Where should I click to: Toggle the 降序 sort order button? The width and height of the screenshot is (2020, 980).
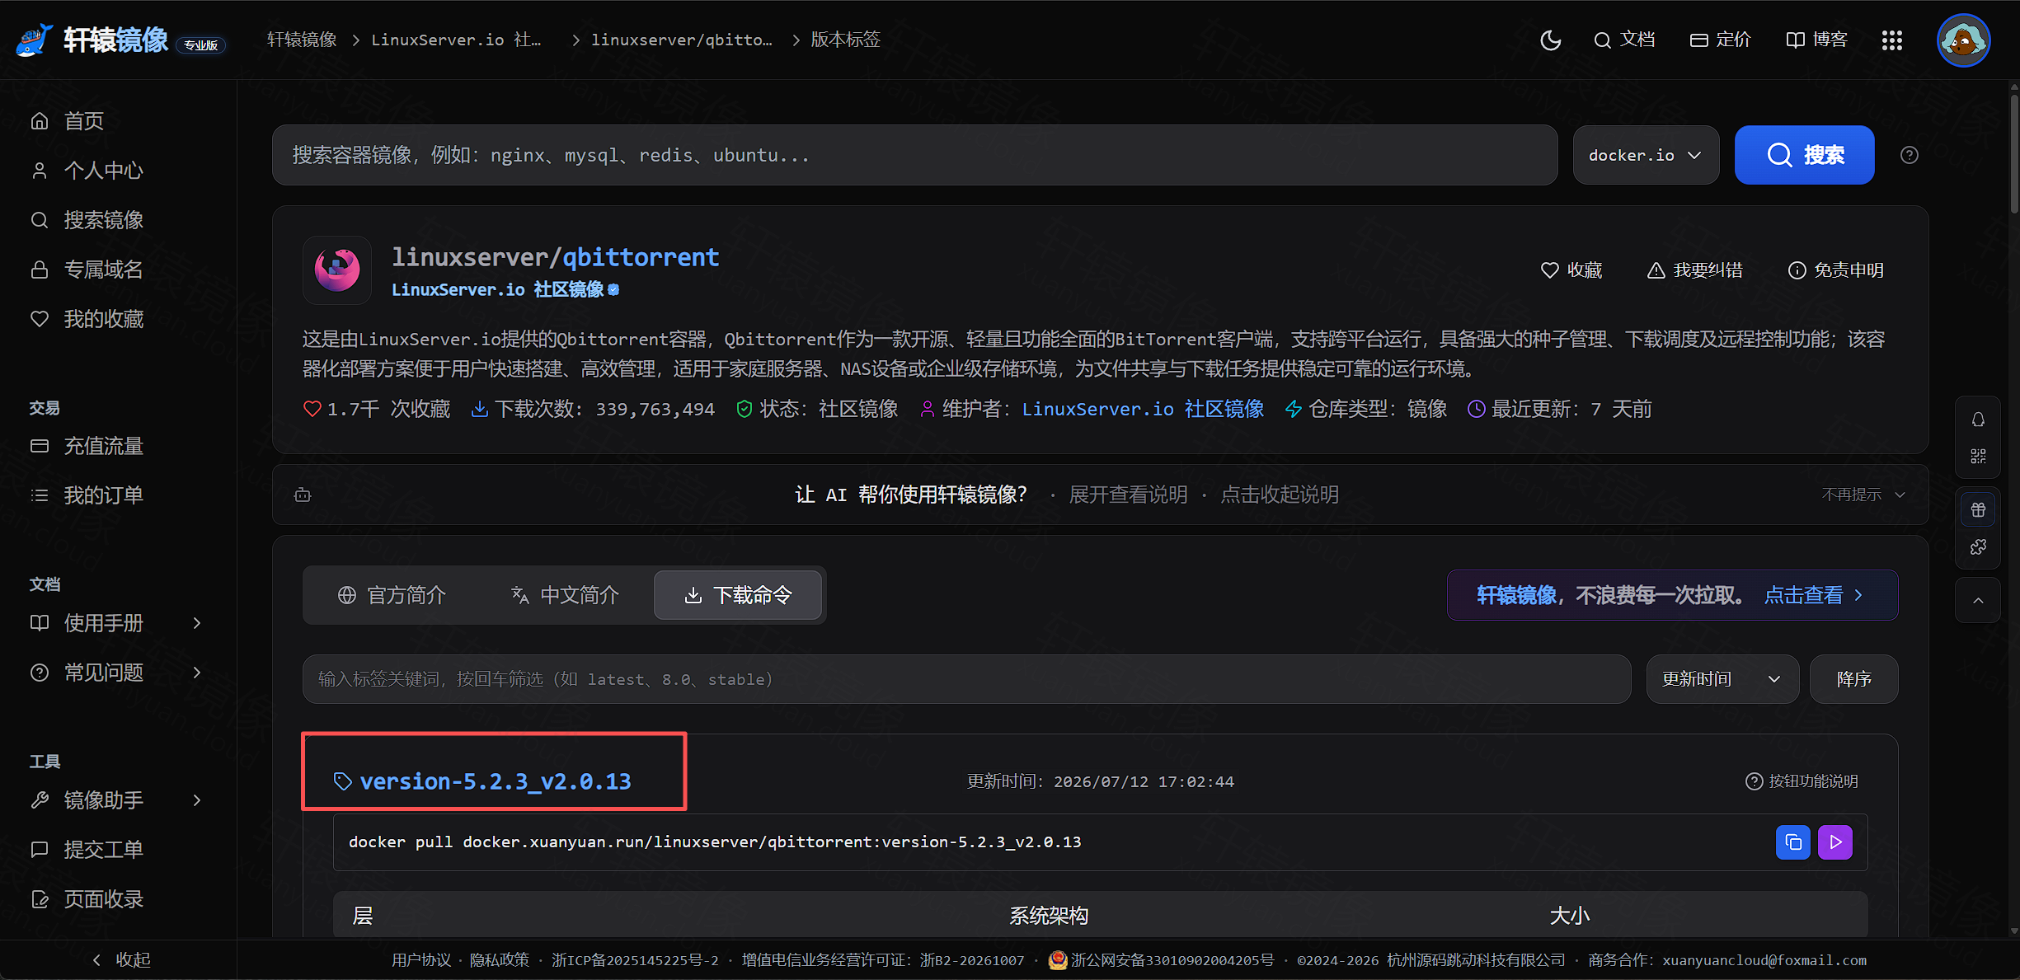[x=1854, y=679]
